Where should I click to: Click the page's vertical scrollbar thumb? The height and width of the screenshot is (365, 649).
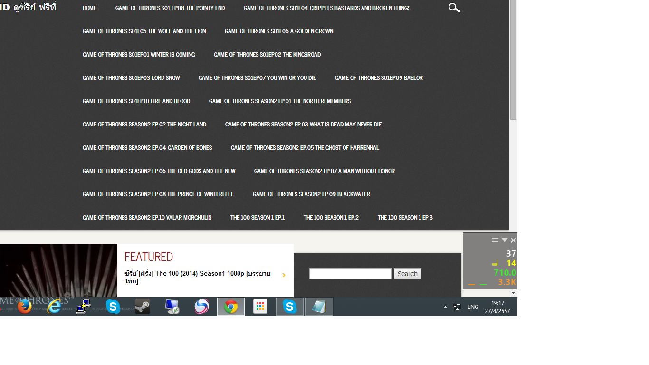click(x=513, y=60)
